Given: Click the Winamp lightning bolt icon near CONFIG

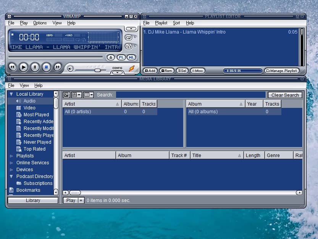Looking at the screenshot, I should pos(132,68).
